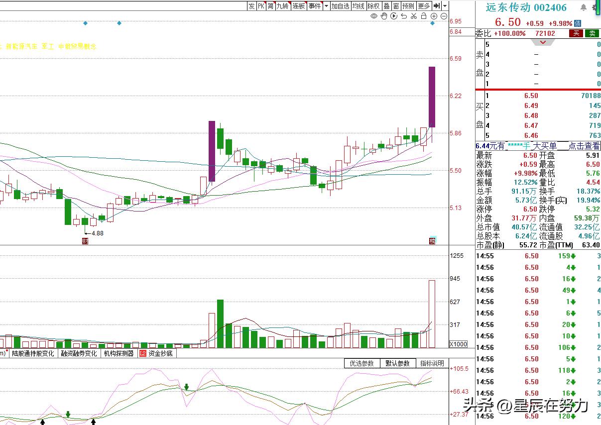Switch to 陆股通持股变化 tab
601x425 pixels.
pos(33,353)
